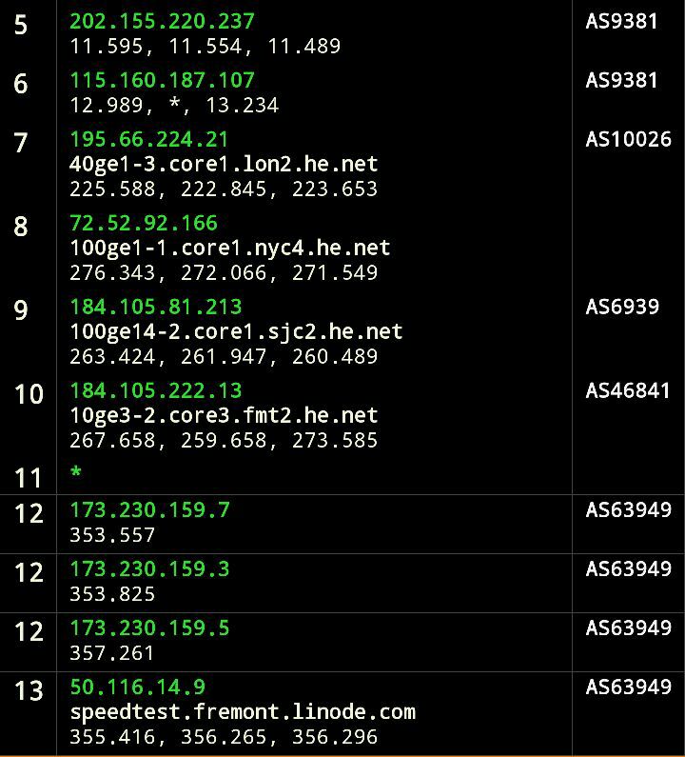Click latency values 276.343, 272.066, 271.549
This screenshot has height=757, width=685.
[x=224, y=272]
